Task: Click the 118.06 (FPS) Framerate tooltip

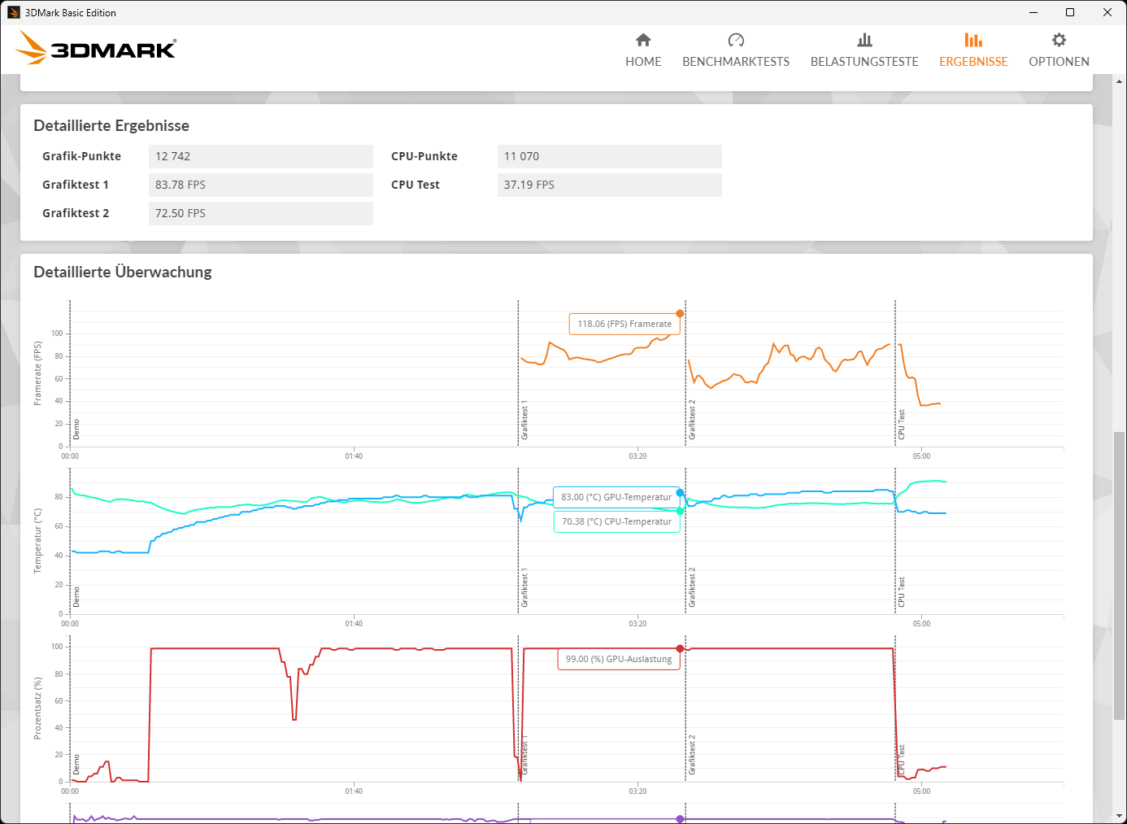Action: pyautogui.click(x=624, y=324)
